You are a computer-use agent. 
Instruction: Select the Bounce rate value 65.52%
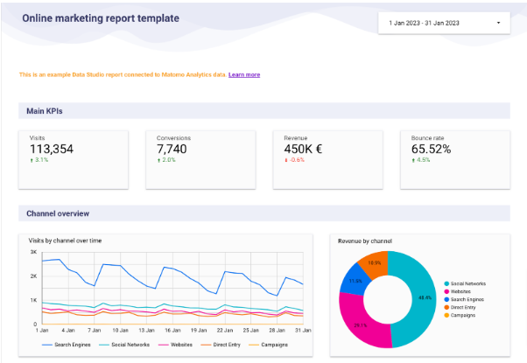(x=432, y=149)
